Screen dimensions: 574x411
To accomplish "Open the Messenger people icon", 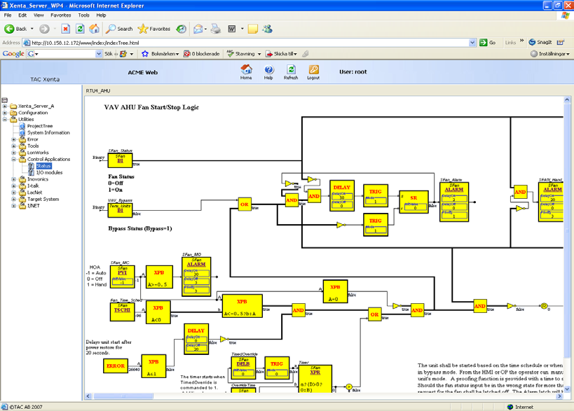I will point(268,29).
